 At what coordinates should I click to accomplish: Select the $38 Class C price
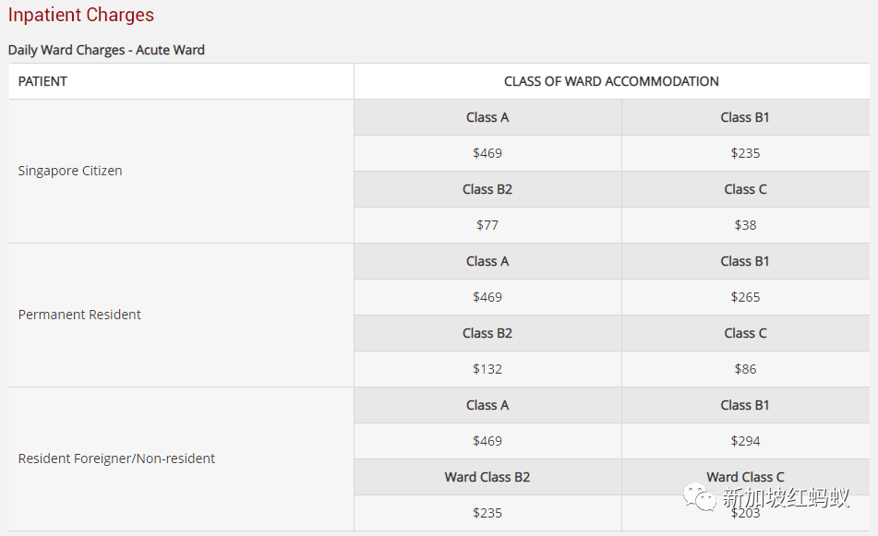point(745,225)
